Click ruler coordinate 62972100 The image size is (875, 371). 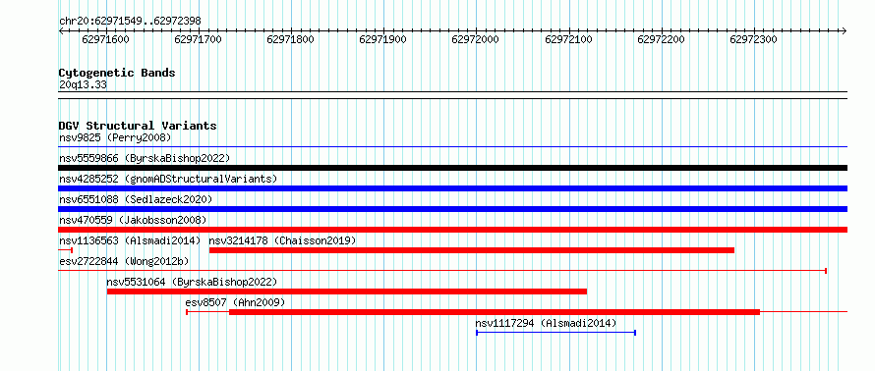(x=568, y=40)
